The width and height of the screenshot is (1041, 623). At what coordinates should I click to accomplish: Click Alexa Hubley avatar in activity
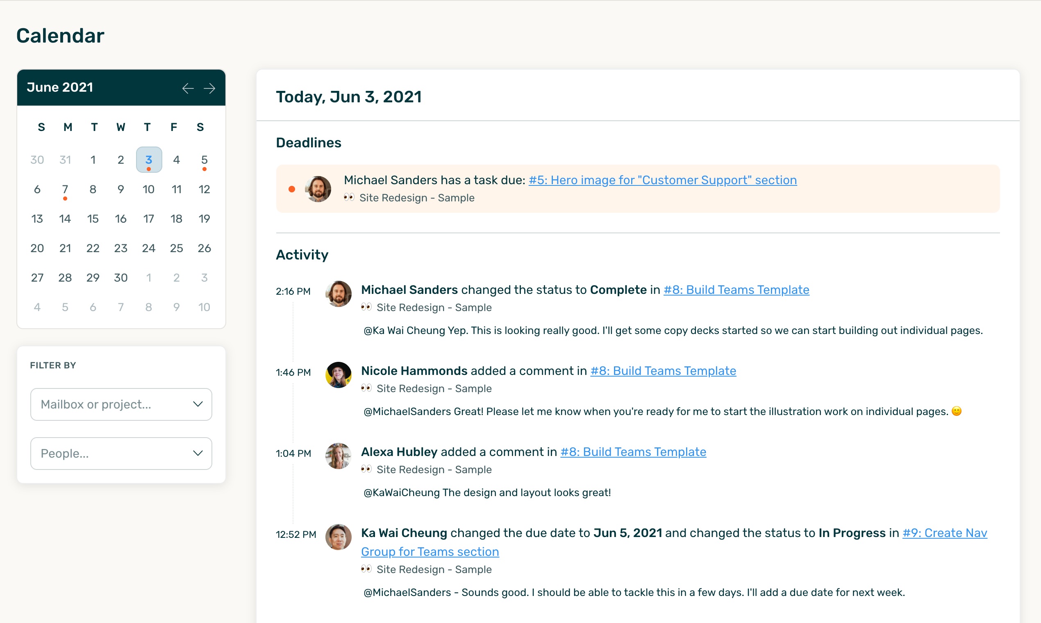338,456
